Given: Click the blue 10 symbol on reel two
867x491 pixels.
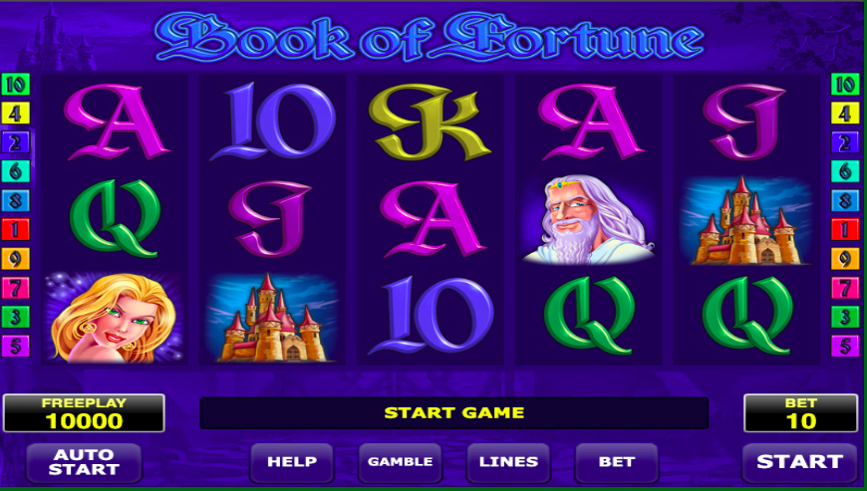Looking at the screenshot, I should tap(273, 122).
